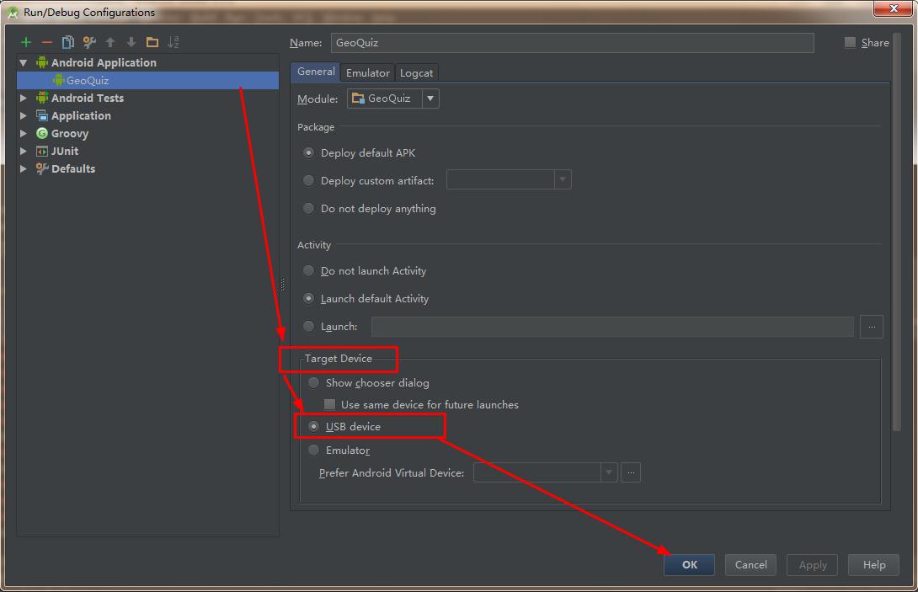
Task: Check Use same device for future launches
Action: pyautogui.click(x=329, y=404)
